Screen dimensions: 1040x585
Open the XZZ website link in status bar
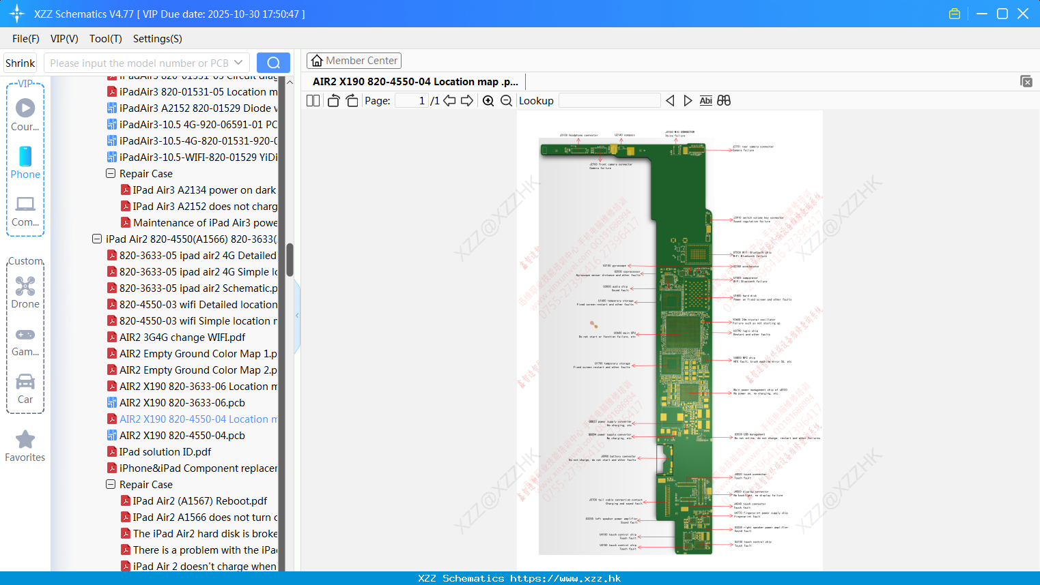click(x=565, y=578)
